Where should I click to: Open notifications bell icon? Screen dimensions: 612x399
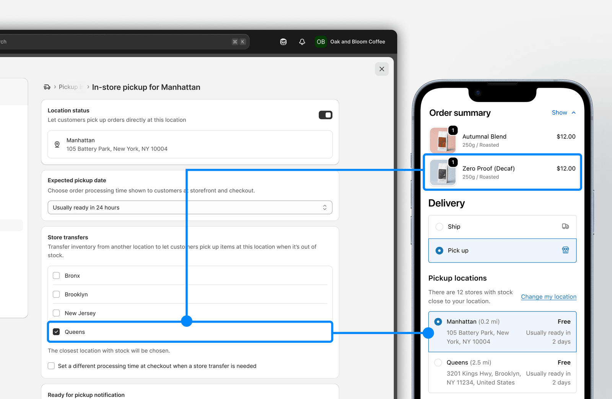click(x=302, y=42)
